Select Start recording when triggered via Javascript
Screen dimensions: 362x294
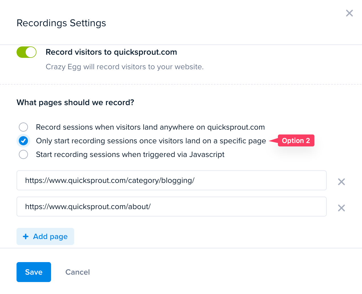pyautogui.click(x=23, y=154)
